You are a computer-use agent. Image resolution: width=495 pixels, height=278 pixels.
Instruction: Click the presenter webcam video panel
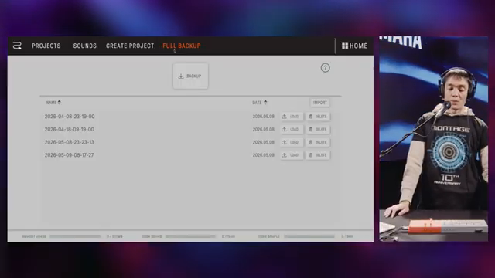(x=433, y=139)
